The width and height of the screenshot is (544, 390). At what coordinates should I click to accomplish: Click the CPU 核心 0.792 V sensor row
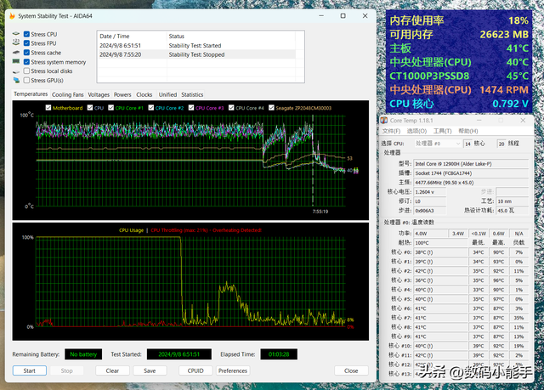coord(459,104)
